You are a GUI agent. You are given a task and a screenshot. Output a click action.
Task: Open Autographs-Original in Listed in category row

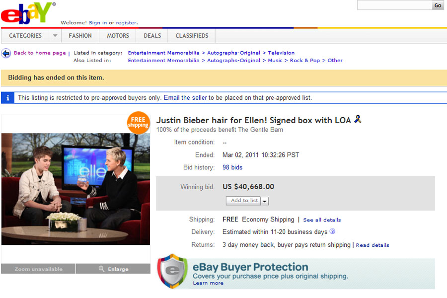point(233,53)
